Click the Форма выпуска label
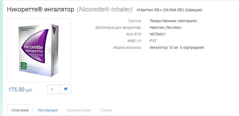This screenshot has height=116, width=239. (128, 48)
